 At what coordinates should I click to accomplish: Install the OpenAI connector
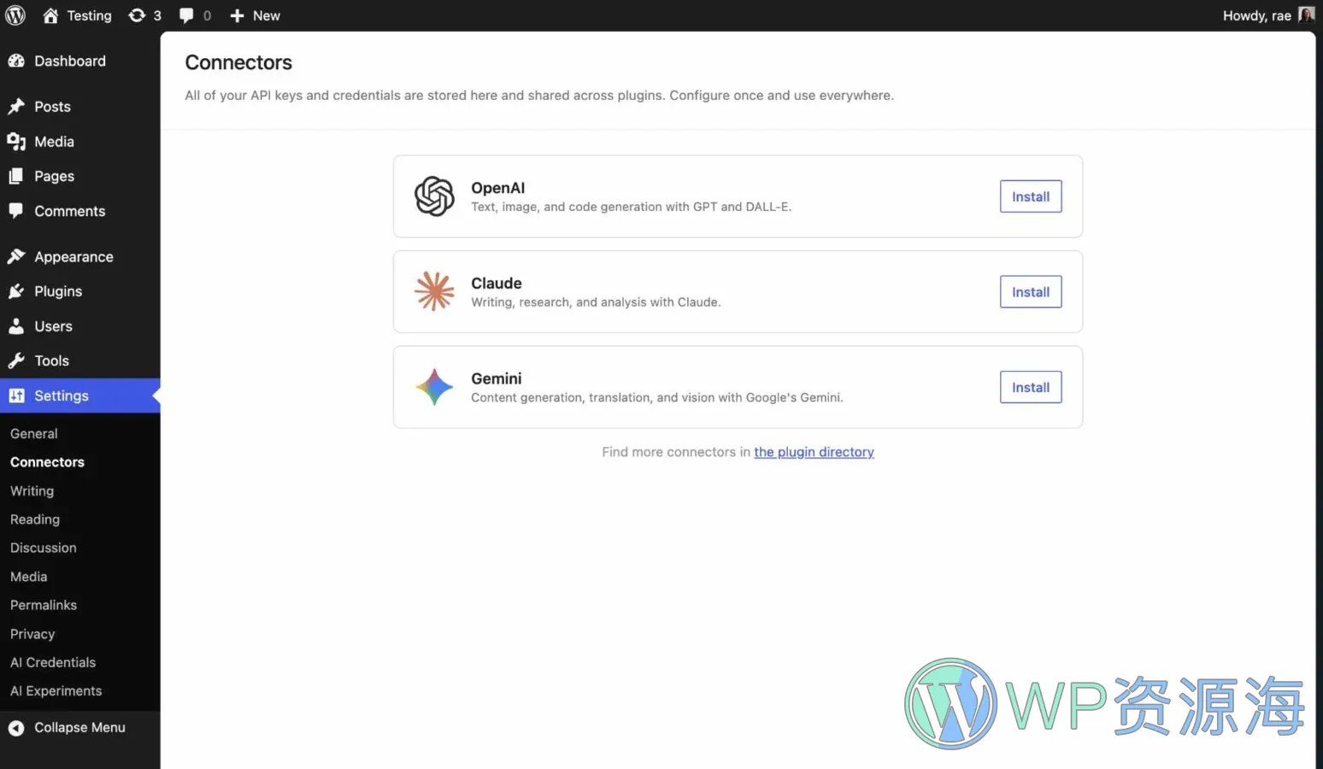[x=1030, y=197]
